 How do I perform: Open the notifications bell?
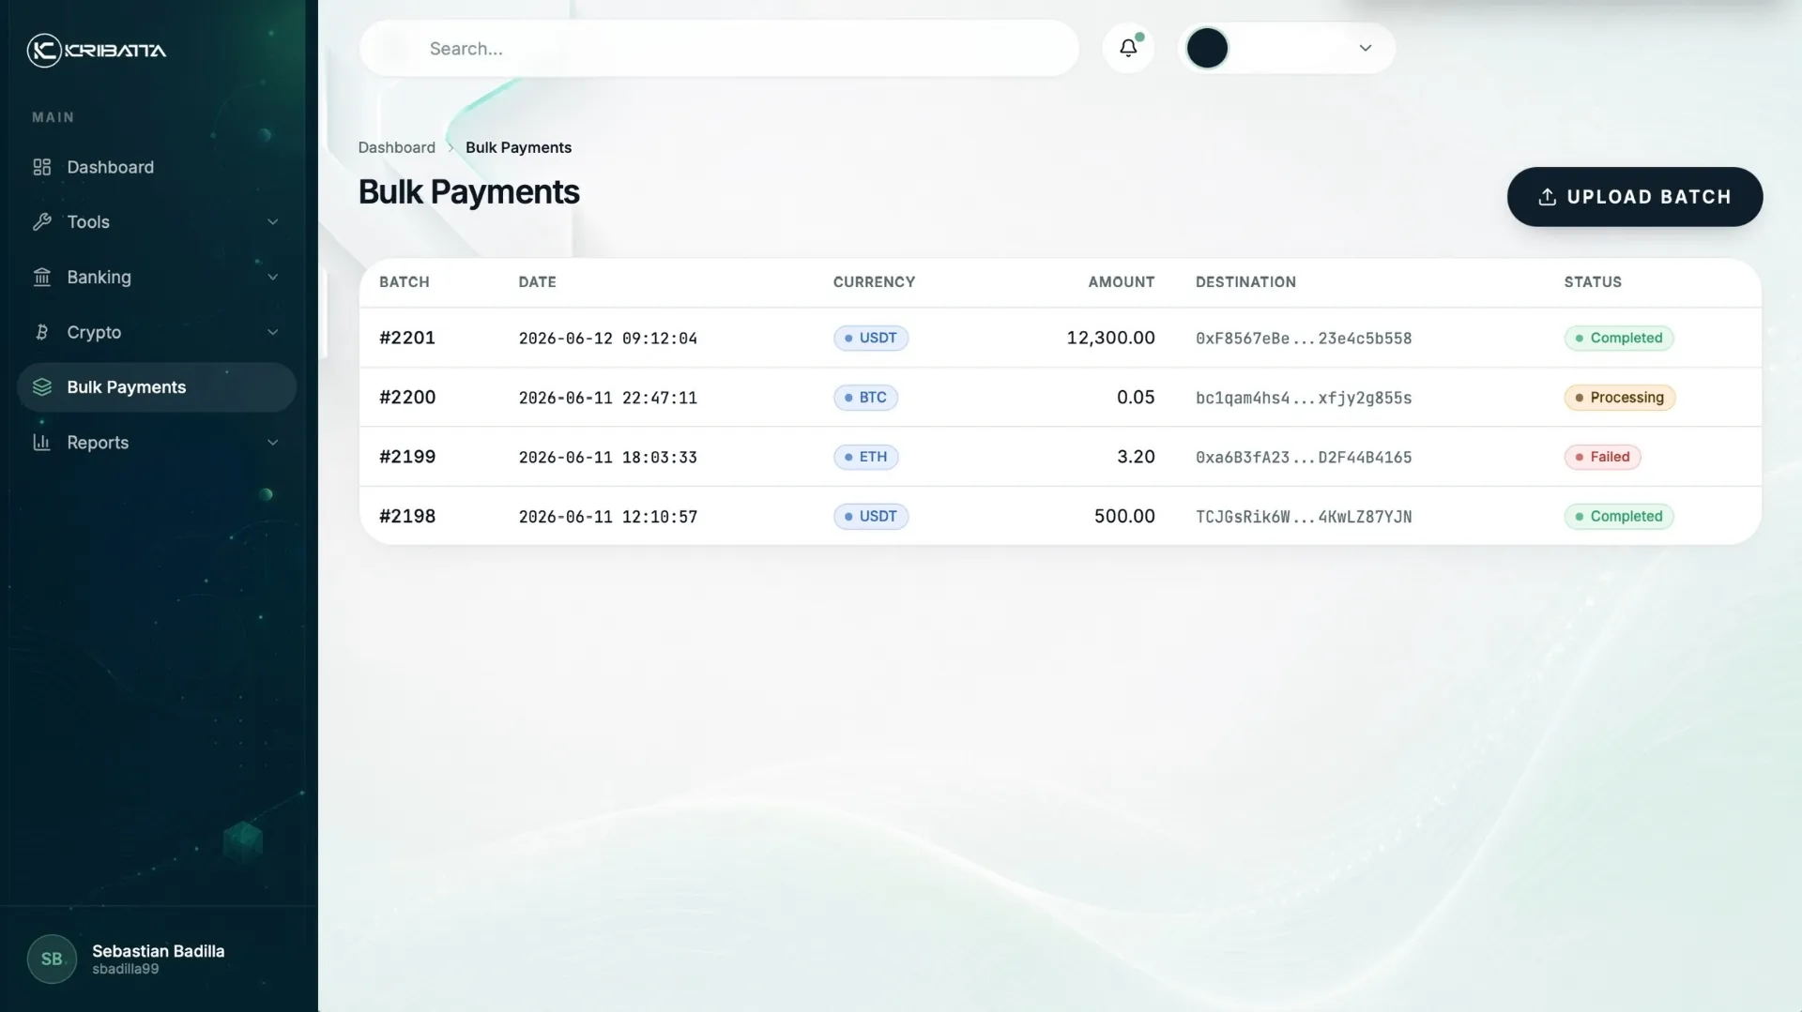1128,48
